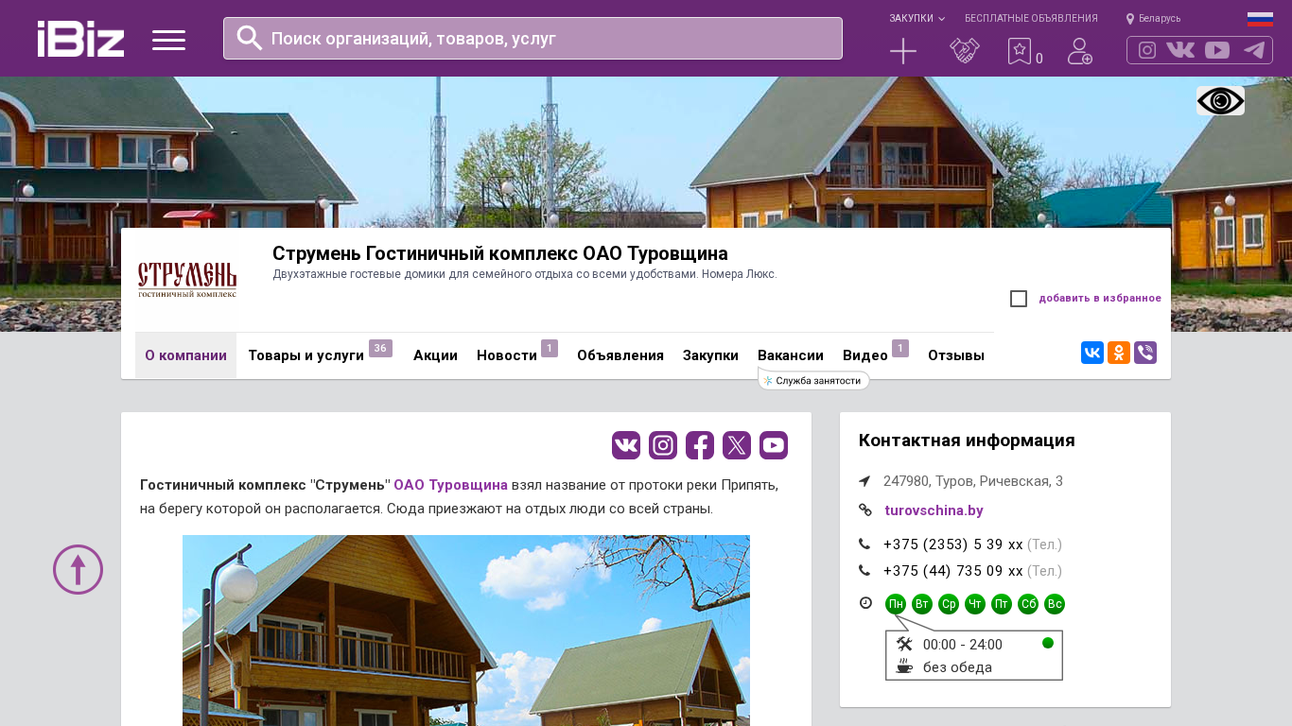The height and width of the screenshot is (726, 1292).
Task: Open Instagram icon in the header
Action: click(x=1147, y=50)
